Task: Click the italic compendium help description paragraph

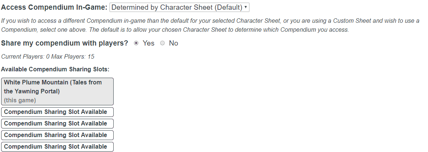Action: [210, 25]
